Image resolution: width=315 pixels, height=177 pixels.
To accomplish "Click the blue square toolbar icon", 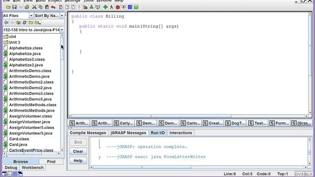I will (130, 7).
